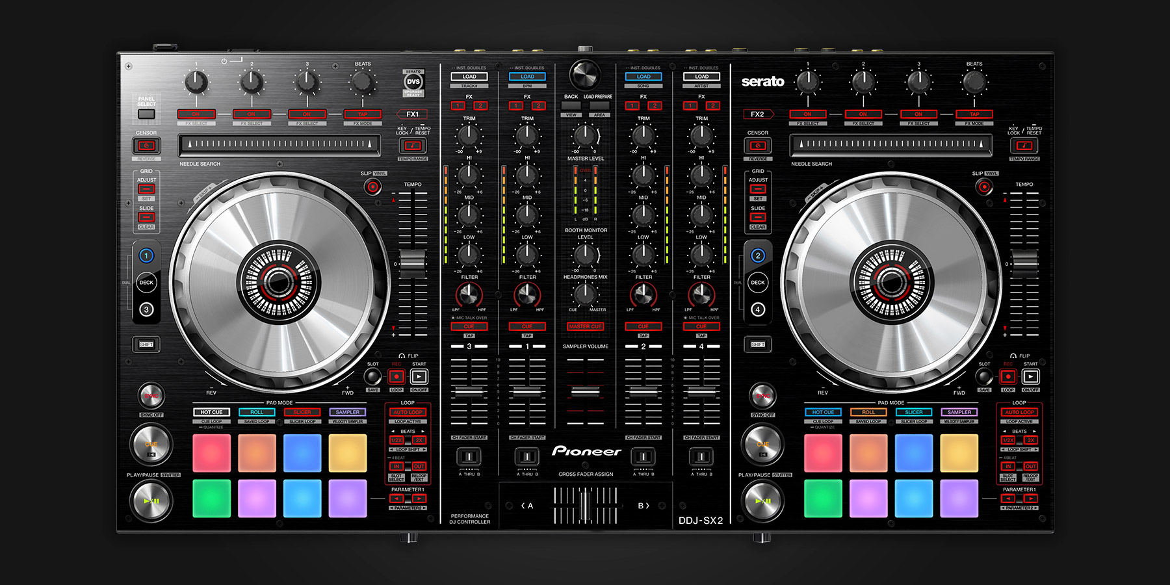Image resolution: width=1170 pixels, height=585 pixels.
Task: Click the FX1 TAP button
Action: coord(363,114)
